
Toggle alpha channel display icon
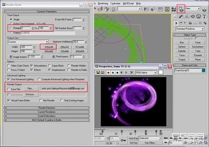(122, 73)
